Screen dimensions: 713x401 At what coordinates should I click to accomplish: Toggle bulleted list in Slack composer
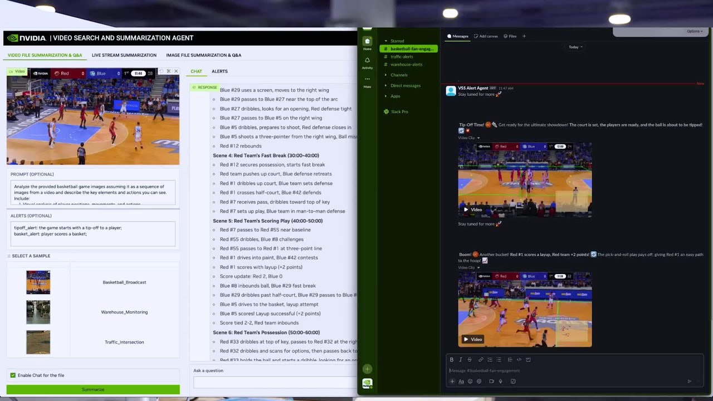tap(499, 360)
